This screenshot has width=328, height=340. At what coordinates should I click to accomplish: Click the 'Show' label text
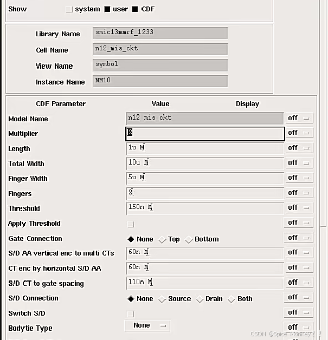coord(17,9)
